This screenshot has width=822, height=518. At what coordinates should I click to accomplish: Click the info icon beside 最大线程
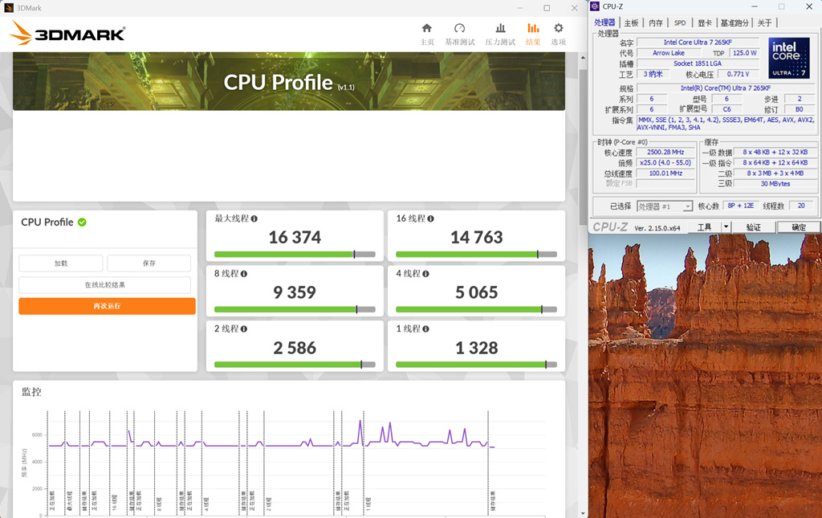pos(254,218)
